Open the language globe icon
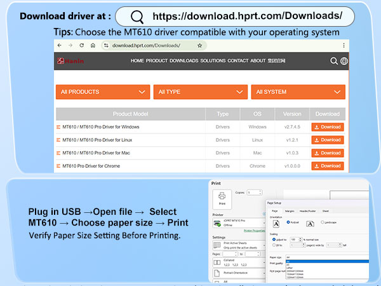The width and height of the screenshot is (381, 286). click(344, 61)
